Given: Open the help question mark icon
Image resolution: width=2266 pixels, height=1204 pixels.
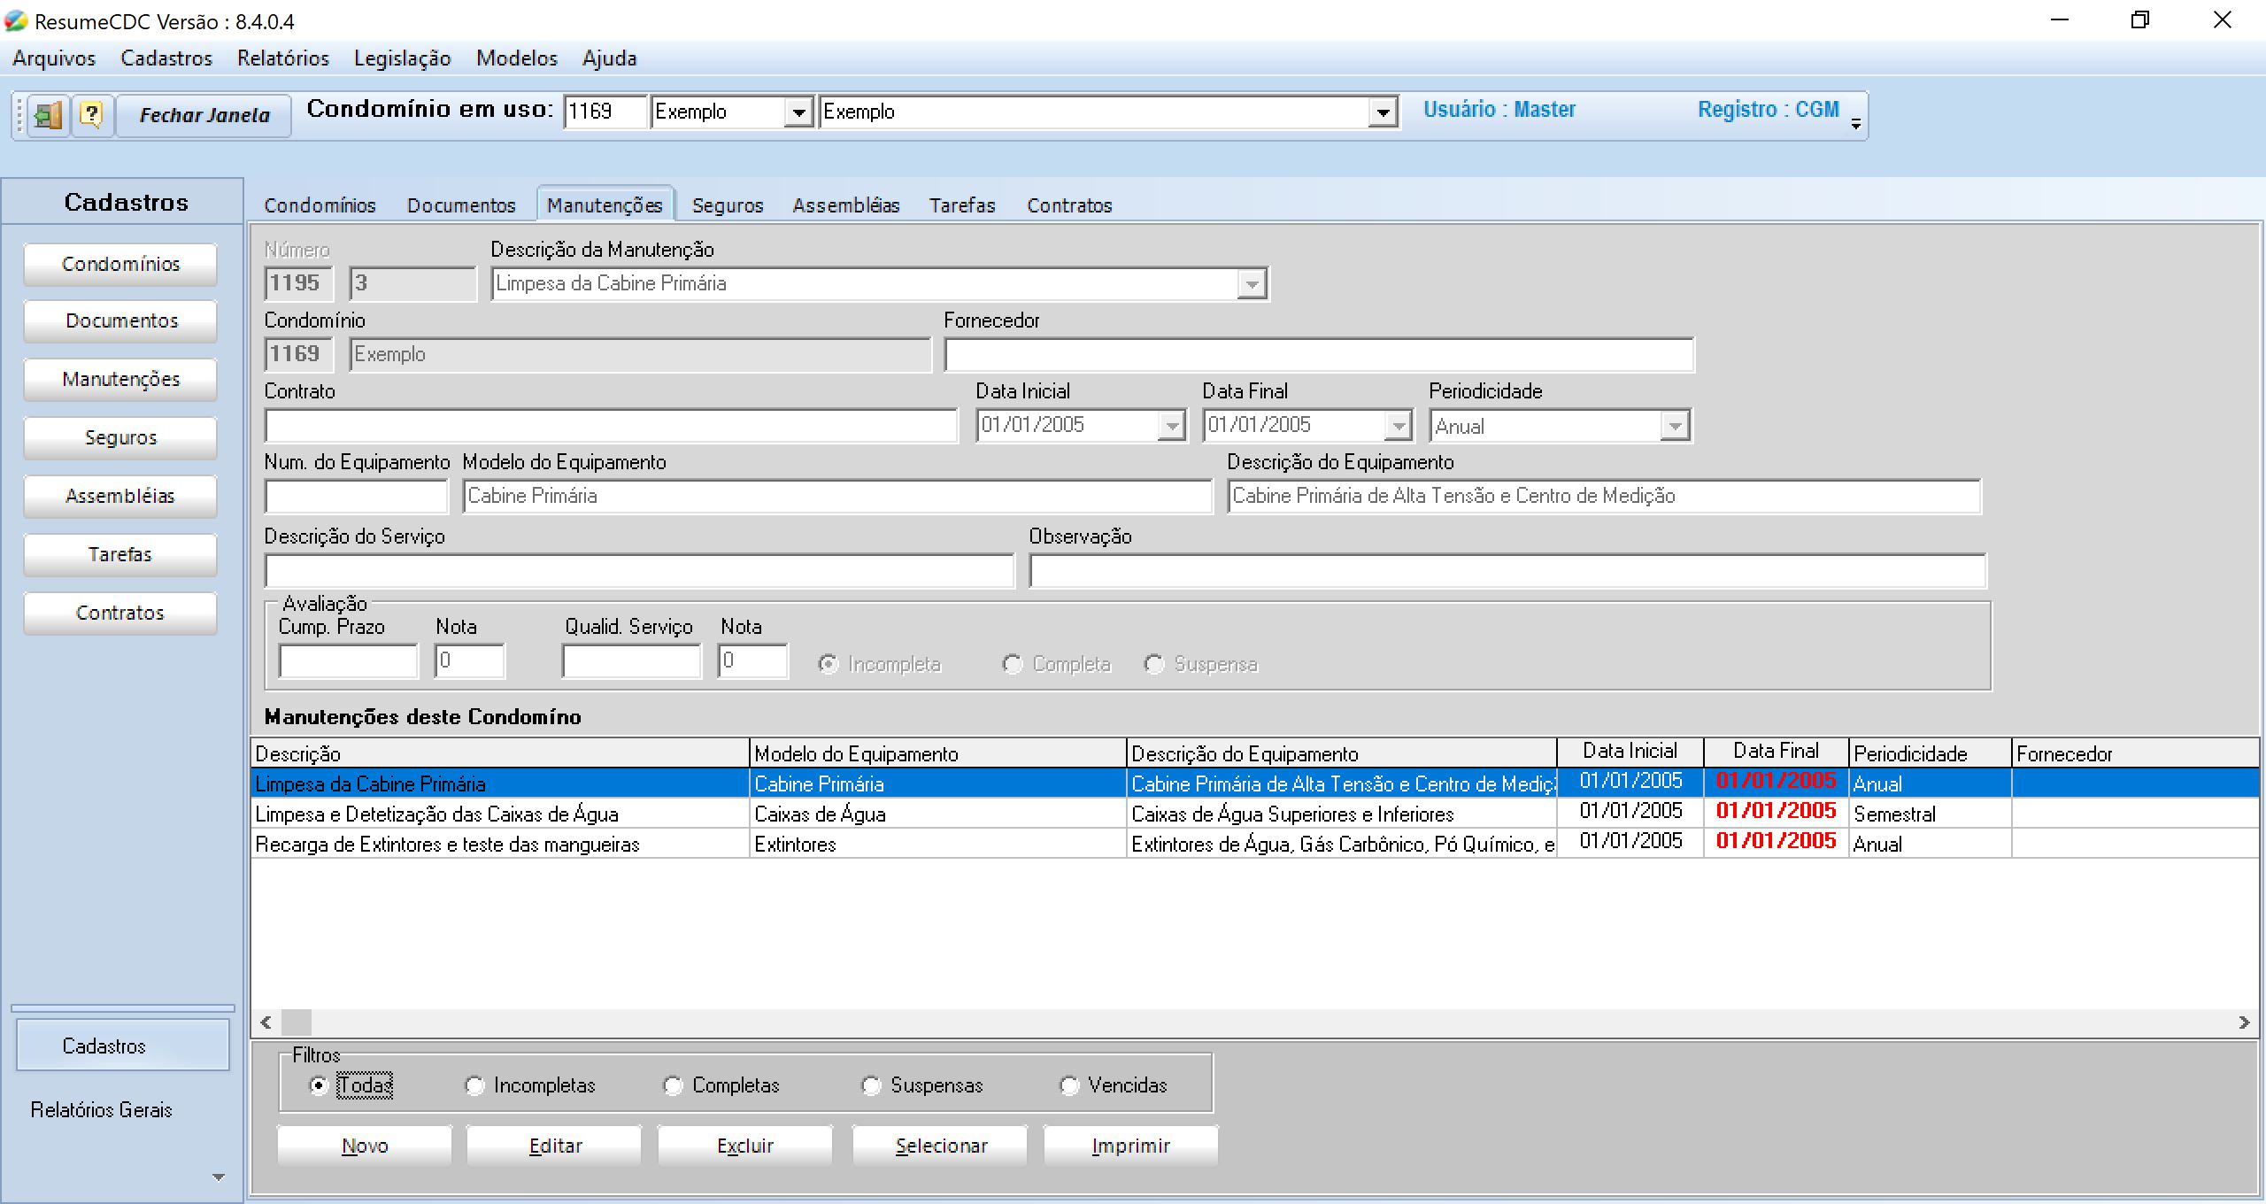Looking at the screenshot, I should tap(92, 115).
